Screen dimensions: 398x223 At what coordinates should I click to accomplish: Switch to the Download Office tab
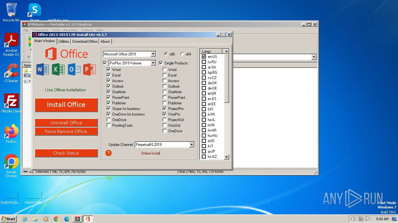pyautogui.click(x=85, y=42)
